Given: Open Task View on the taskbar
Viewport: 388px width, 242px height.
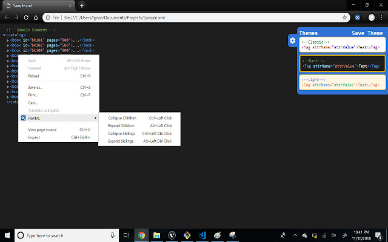Looking at the screenshot, I should [126, 235].
